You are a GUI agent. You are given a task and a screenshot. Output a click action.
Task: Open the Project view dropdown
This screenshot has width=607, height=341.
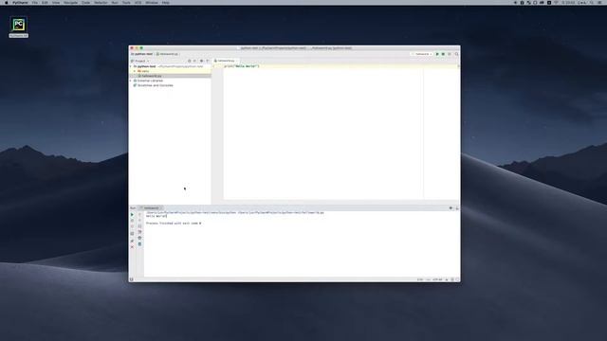[x=140, y=61]
